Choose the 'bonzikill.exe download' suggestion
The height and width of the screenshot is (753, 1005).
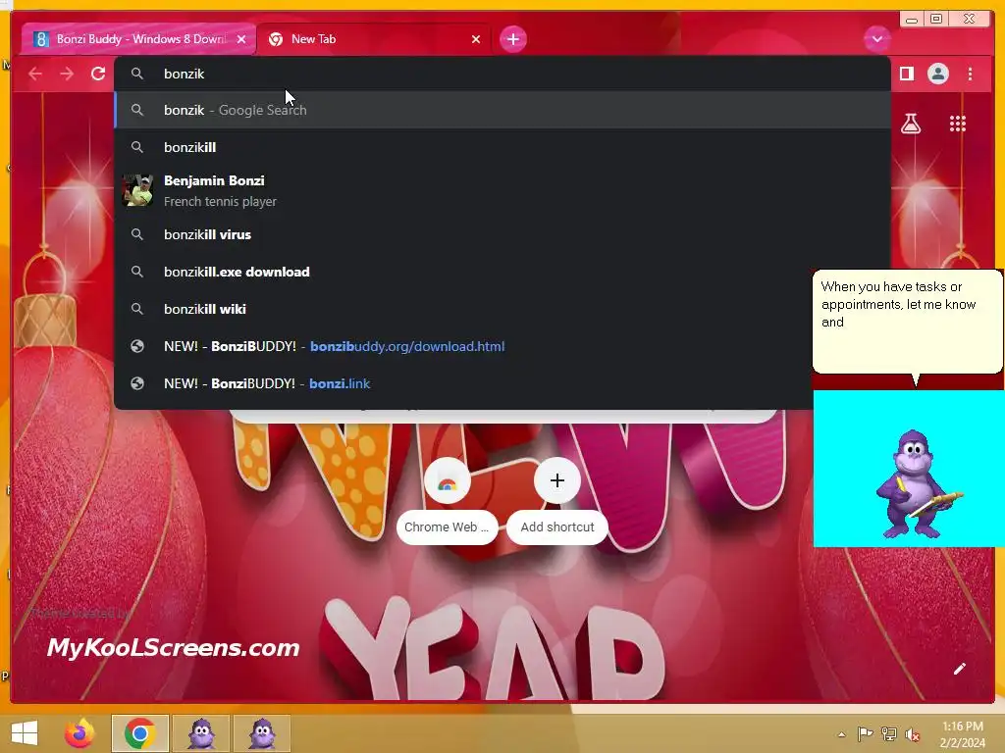(x=502, y=272)
